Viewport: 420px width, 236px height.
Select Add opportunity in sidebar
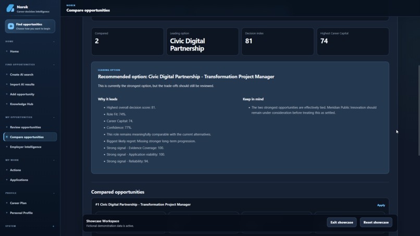point(30,94)
